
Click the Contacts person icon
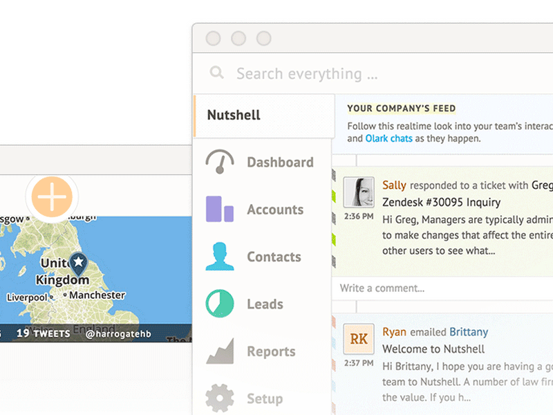tap(219, 257)
